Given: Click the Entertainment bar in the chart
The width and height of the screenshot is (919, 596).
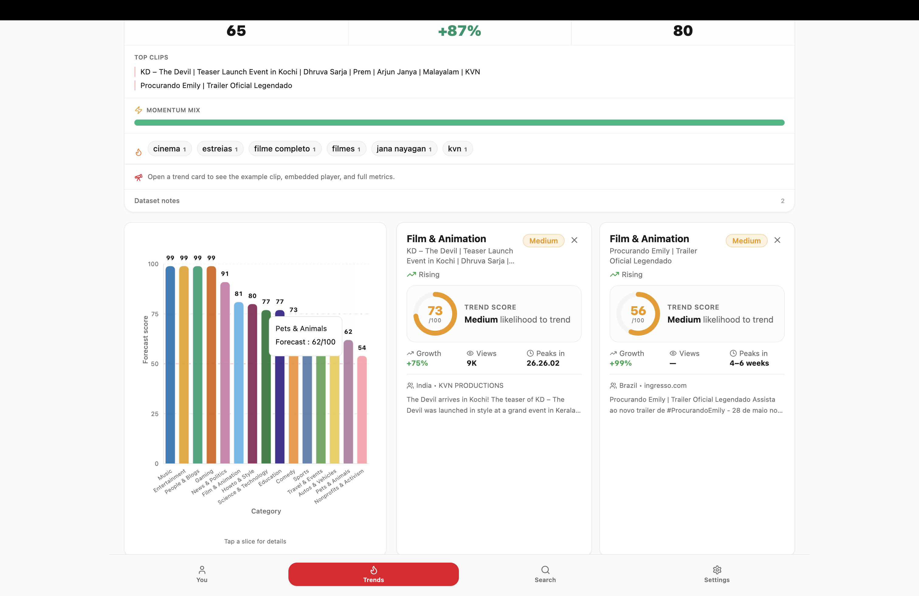Looking at the screenshot, I should point(184,365).
